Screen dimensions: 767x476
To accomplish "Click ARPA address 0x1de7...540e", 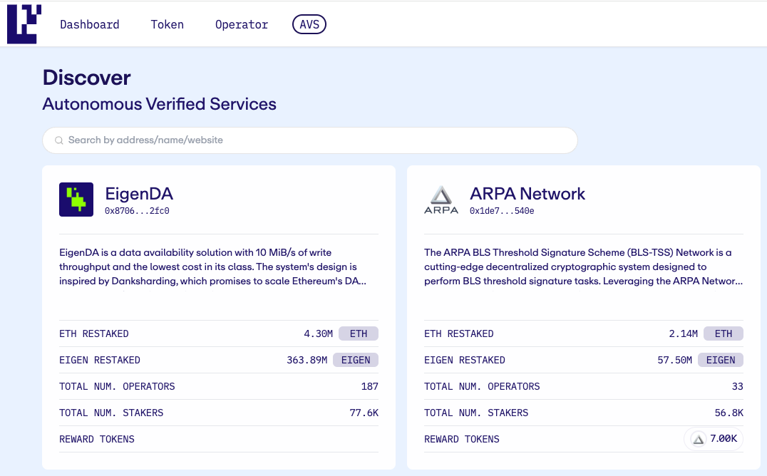I will coord(502,211).
